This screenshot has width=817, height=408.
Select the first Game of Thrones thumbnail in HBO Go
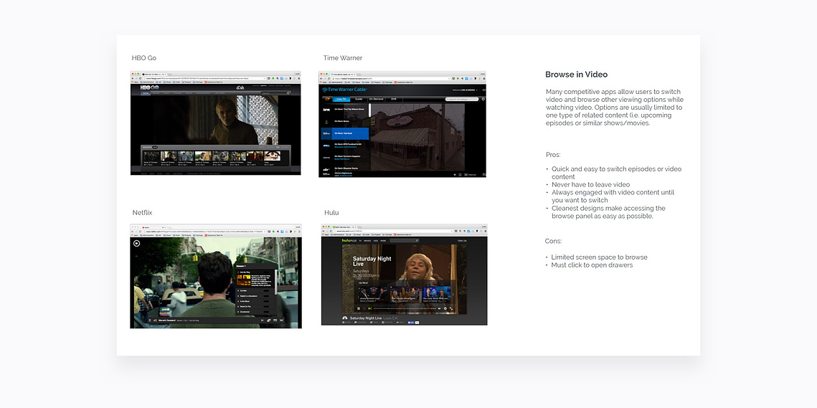click(151, 156)
